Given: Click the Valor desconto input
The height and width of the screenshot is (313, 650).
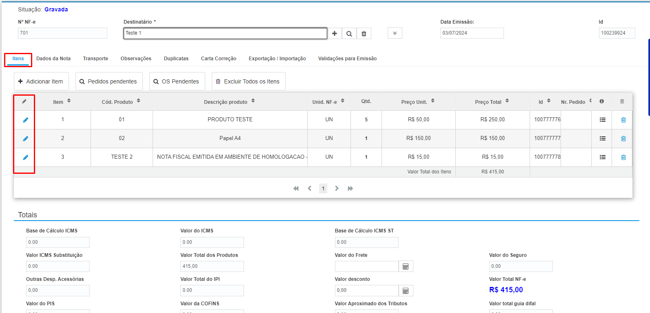Looking at the screenshot, I should (366, 291).
